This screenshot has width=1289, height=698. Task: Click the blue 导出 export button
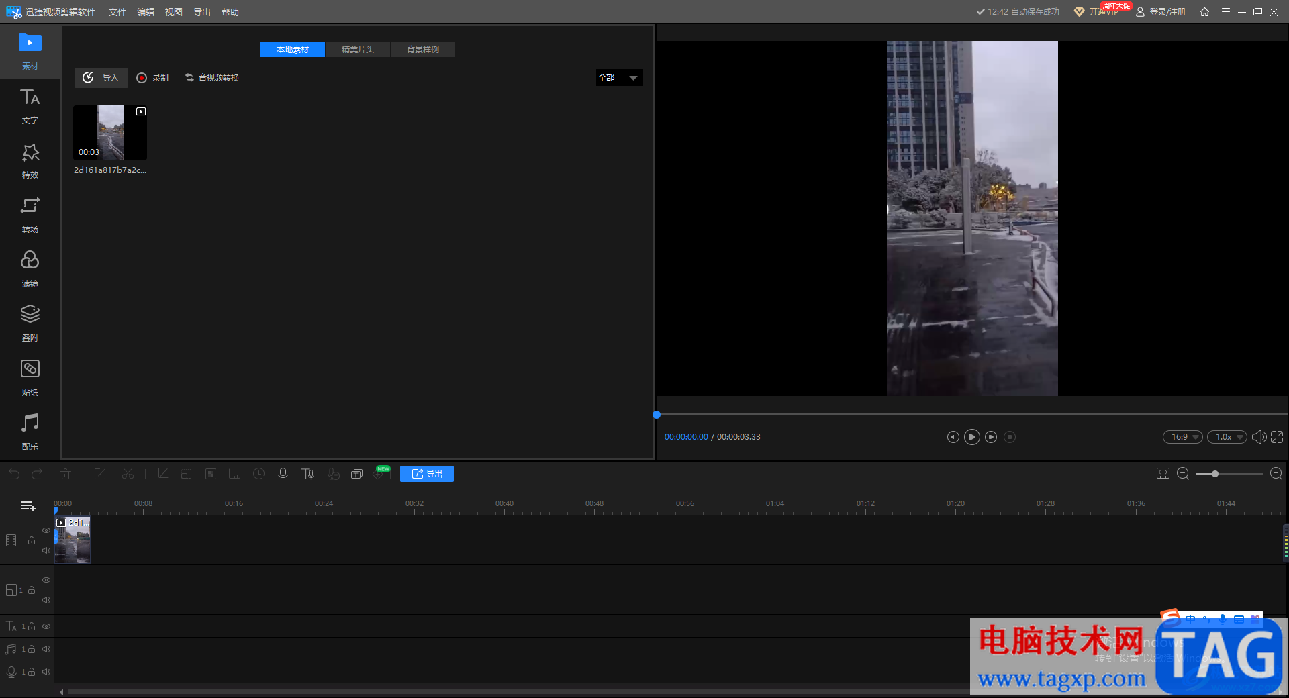[427, 474]
